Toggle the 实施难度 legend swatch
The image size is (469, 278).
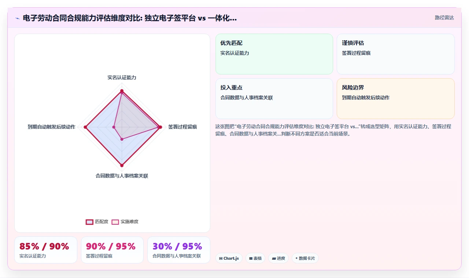point(115,222)
